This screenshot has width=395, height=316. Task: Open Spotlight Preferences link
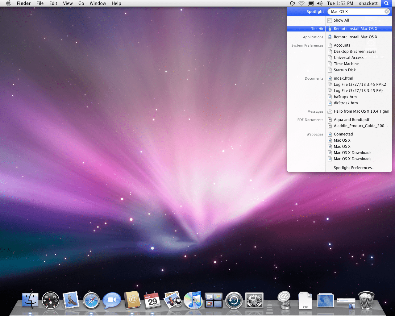(x=354, y=168)
